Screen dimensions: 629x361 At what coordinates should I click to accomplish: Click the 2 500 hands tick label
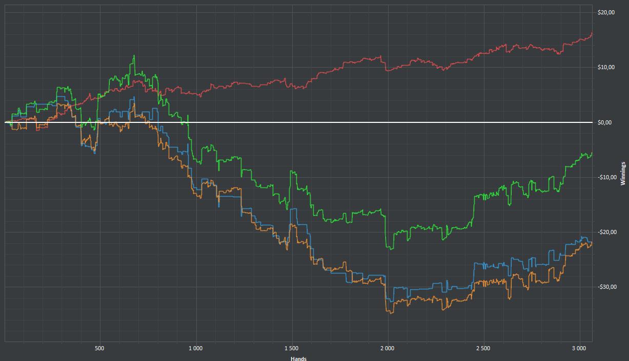(x=483, y=348)
